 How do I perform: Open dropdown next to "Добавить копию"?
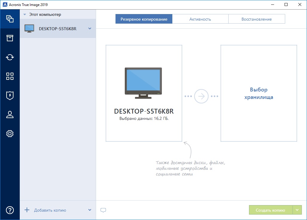pos(89,210)
